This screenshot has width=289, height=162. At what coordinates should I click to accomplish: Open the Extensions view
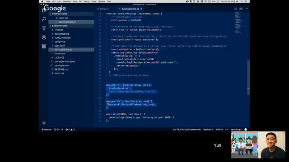pyautogui.click(x=44, y=46)
